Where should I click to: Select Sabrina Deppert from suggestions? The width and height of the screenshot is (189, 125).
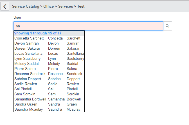point(28,79)
